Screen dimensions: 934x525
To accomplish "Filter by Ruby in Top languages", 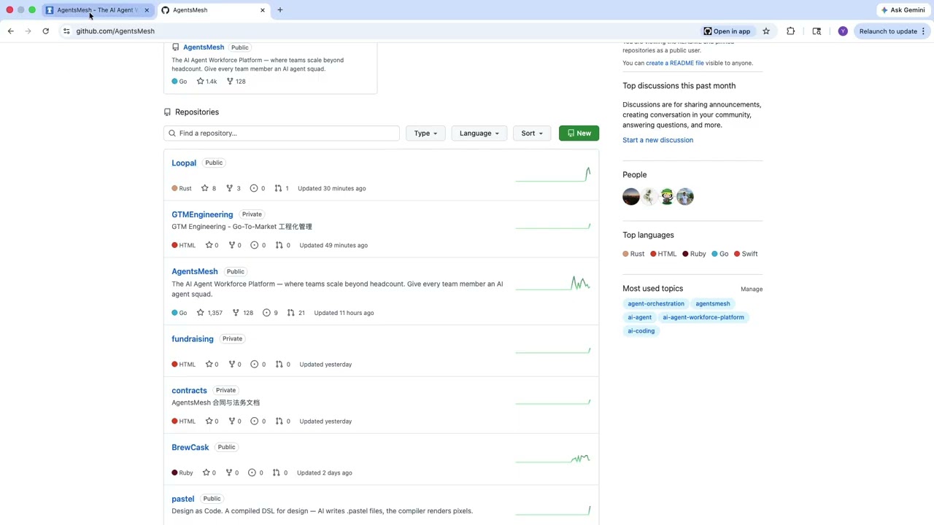I will [x=694, y=254].
